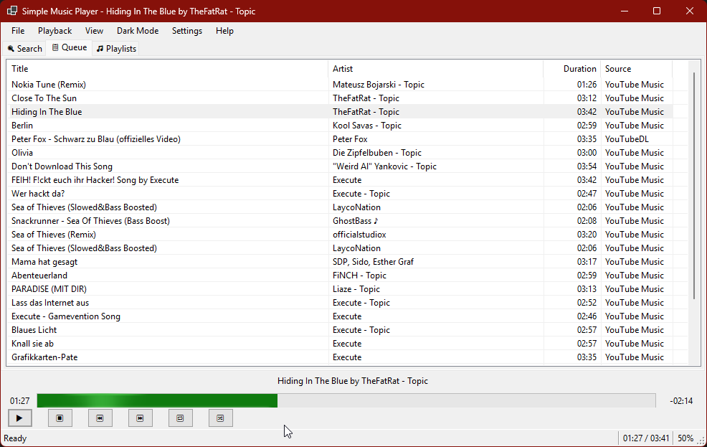The height and width of the screenshot is (447, 707).
Task: Click the queue list vertical scrollbar
Action: pyautogui.click(x=694, y=185)
